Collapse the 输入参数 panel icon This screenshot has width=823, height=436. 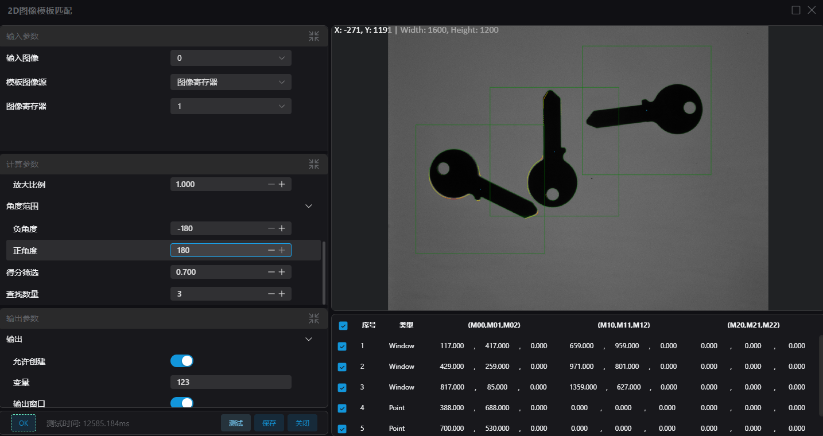pyautogui.click(x=314, y=36)
